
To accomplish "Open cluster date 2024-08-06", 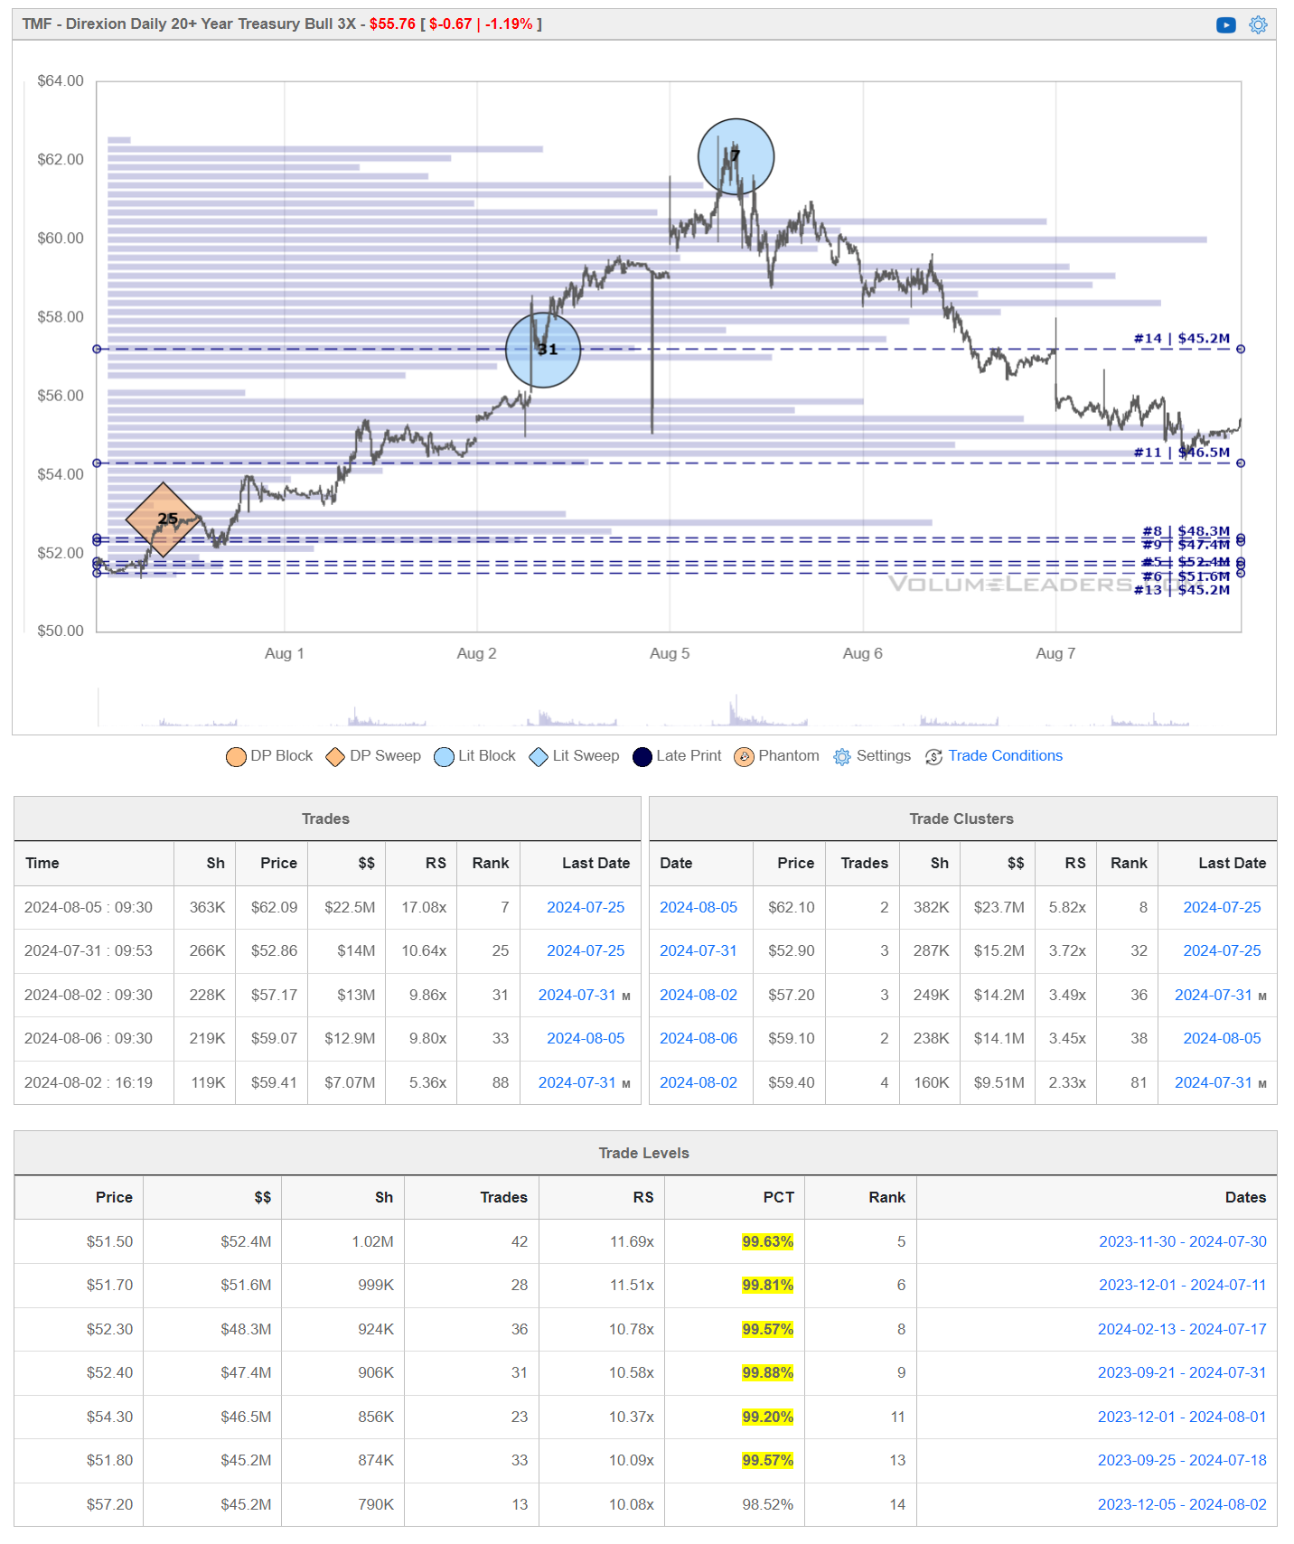I will [x=699, y=1039].
